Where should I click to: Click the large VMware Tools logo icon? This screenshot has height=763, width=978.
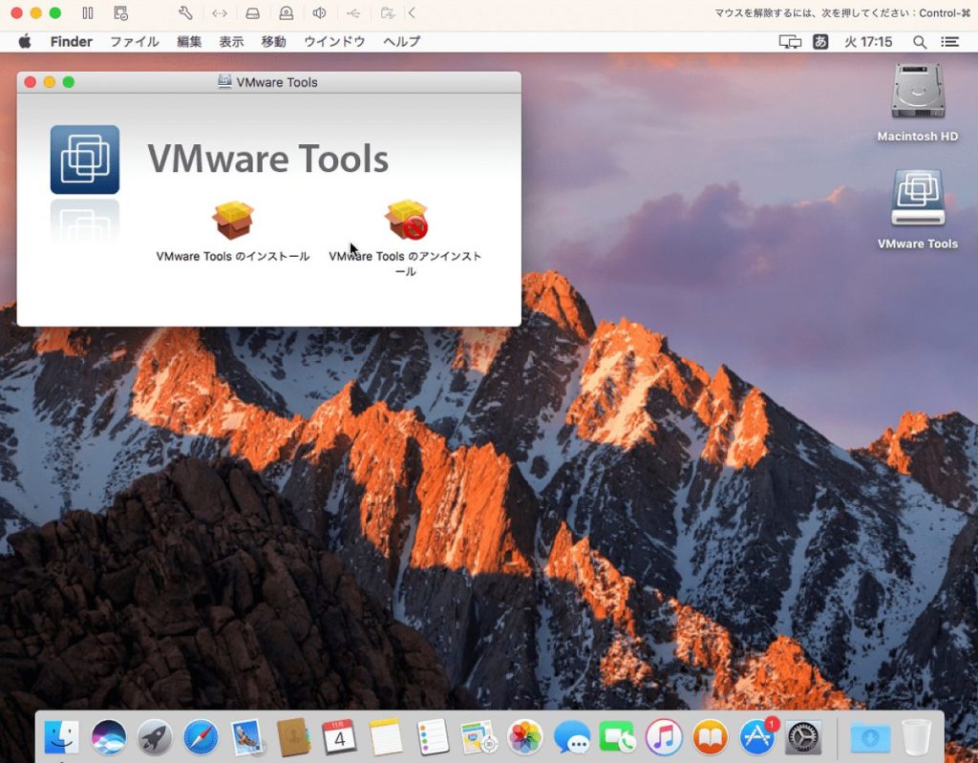coord(85,159)
